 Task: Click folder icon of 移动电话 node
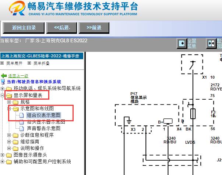[9, 89]
